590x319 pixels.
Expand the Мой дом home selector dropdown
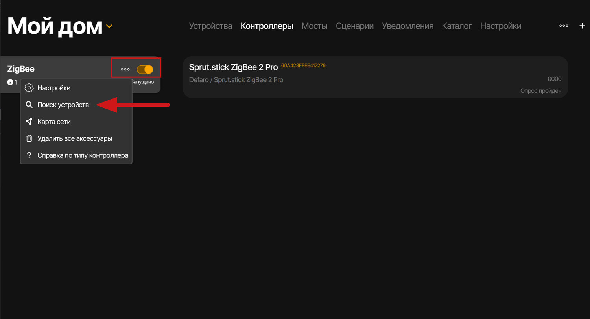(109, 27)
